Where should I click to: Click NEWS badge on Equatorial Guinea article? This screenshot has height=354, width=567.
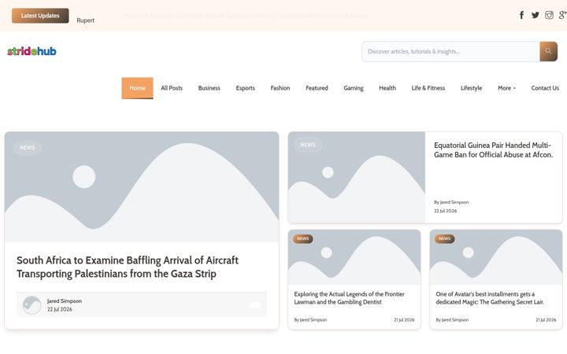click(x=308, y=145)
